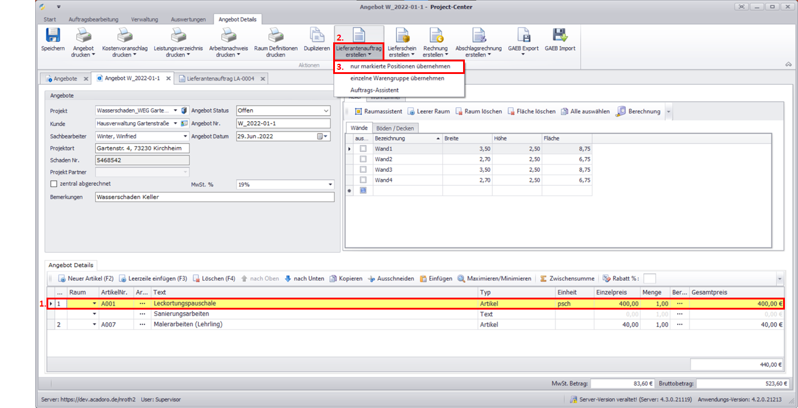This screenshot has width=798, height=408.
Task: Select nur markierte Positionen übernehmen
Action: [400, 66]
